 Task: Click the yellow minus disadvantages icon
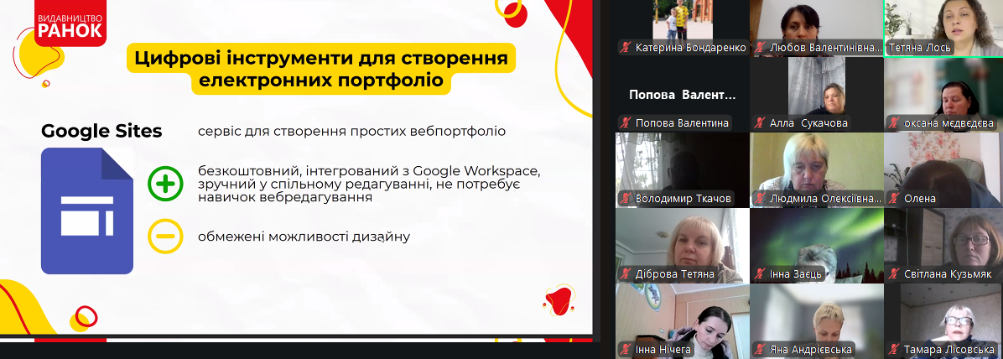tap(165, 236)
